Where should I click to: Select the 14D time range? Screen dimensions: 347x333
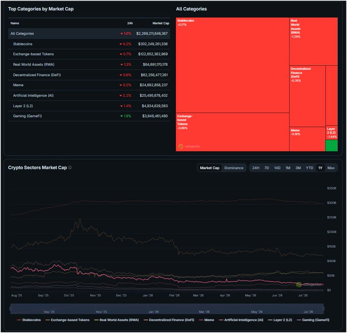[x=277, y=168]
